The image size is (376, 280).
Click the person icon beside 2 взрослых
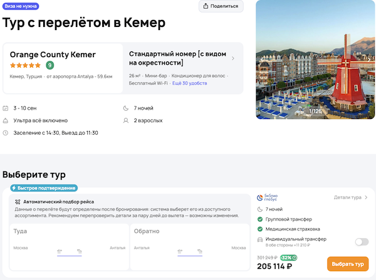(x=127, y=120)
